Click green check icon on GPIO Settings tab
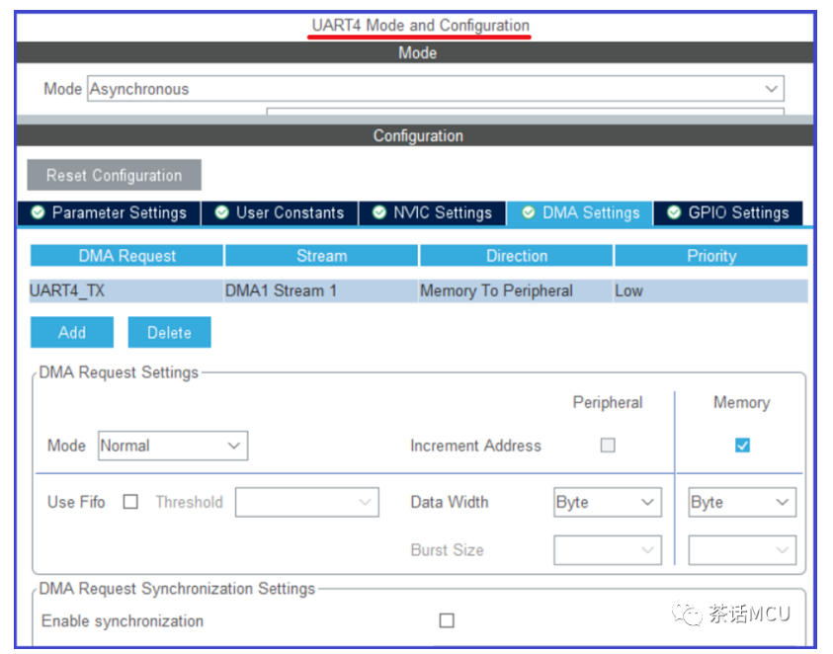 tap(674, 212)
